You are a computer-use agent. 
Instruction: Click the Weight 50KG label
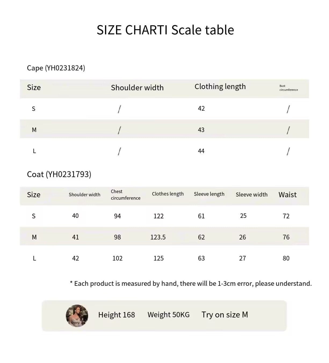point(169,315)
